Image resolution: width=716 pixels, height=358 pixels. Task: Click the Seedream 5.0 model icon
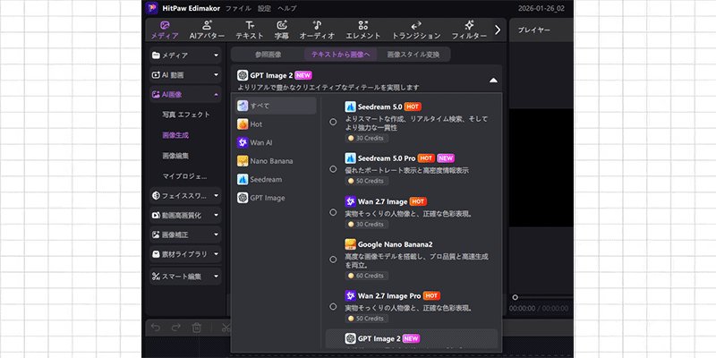tap(350, 107)
